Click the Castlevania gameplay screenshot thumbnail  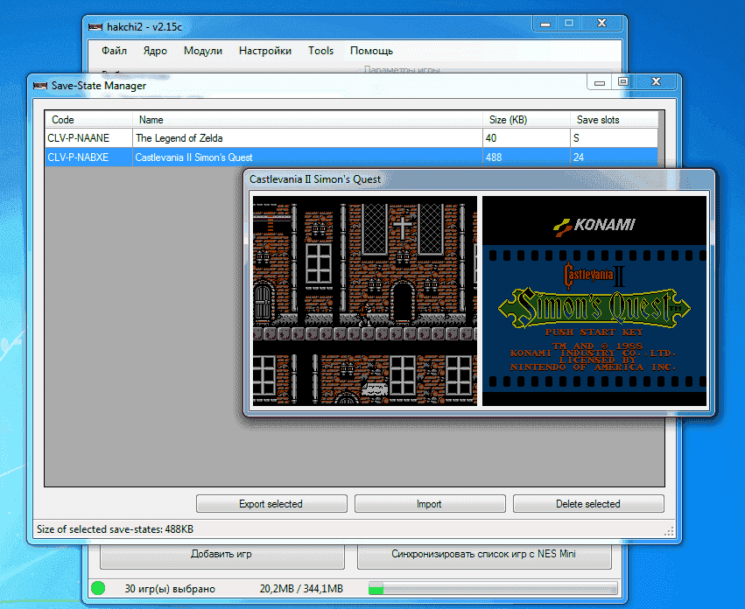click(364, 301)
